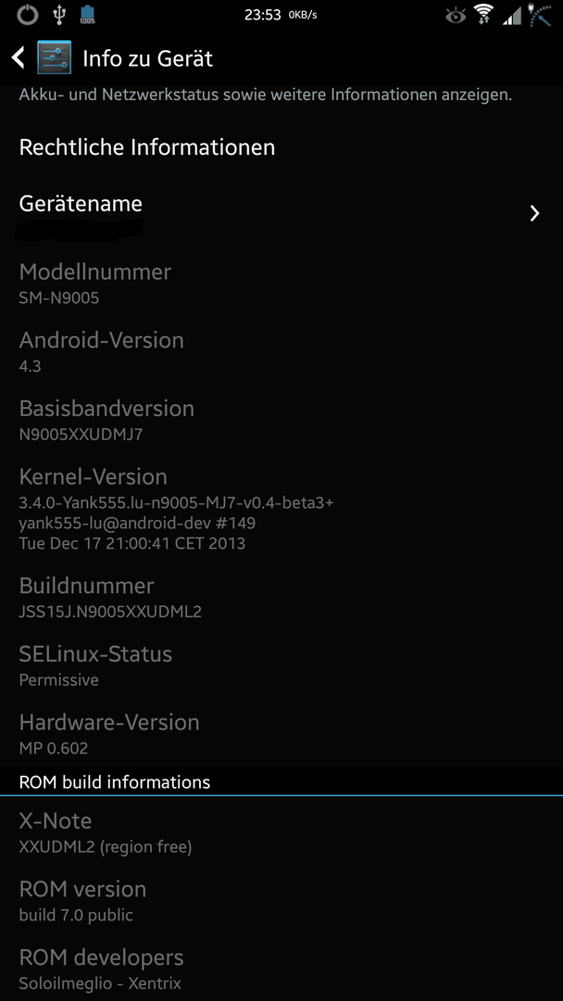The width and height of the screenshot is (563, 1001).
Task: Tap the Modellnummer SM-N9005 entry
Action: click(x=281, y=282)
